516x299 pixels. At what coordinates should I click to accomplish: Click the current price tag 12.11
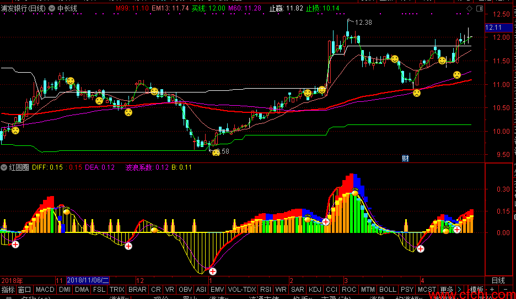click(x=498, y=28)
